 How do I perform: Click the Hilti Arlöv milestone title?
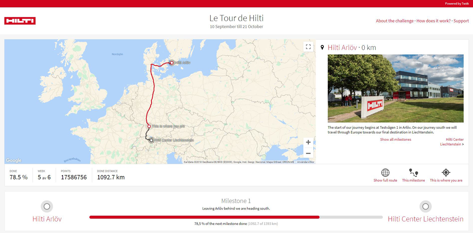(342, 48)
